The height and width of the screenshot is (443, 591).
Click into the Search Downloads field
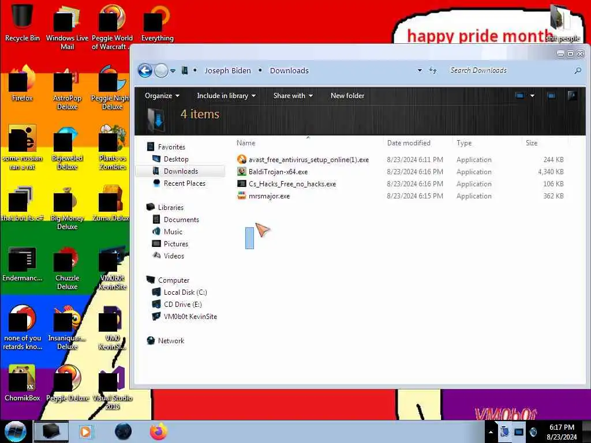pyautogui.click(x=509, y=70)
